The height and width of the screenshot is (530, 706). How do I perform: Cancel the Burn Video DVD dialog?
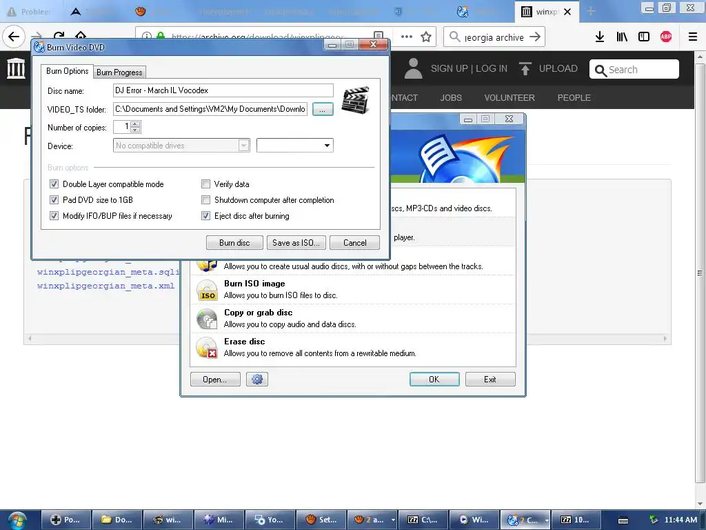[355, 243]
